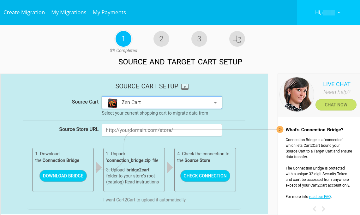
Task: Click the finish flag step icon
Action: [x=237, y=39]
